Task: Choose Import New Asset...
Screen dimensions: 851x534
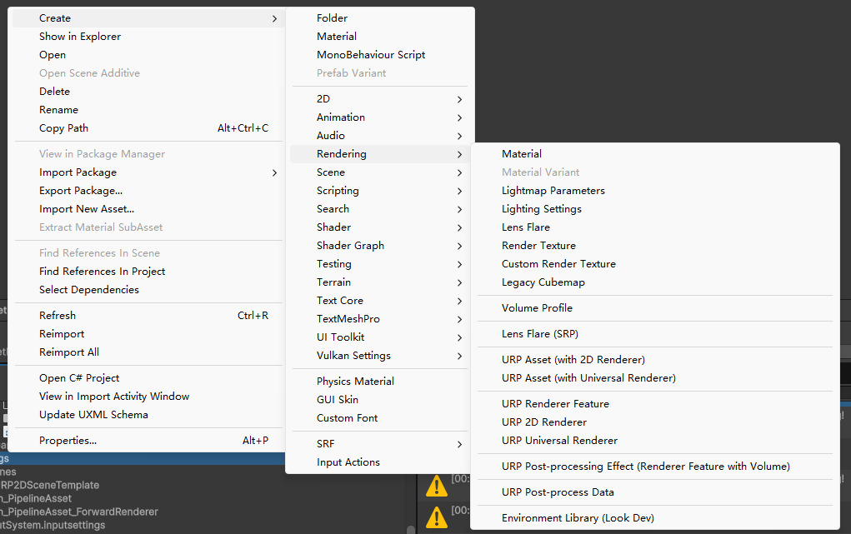Action: pyautogui.click(x=148, y=209)
